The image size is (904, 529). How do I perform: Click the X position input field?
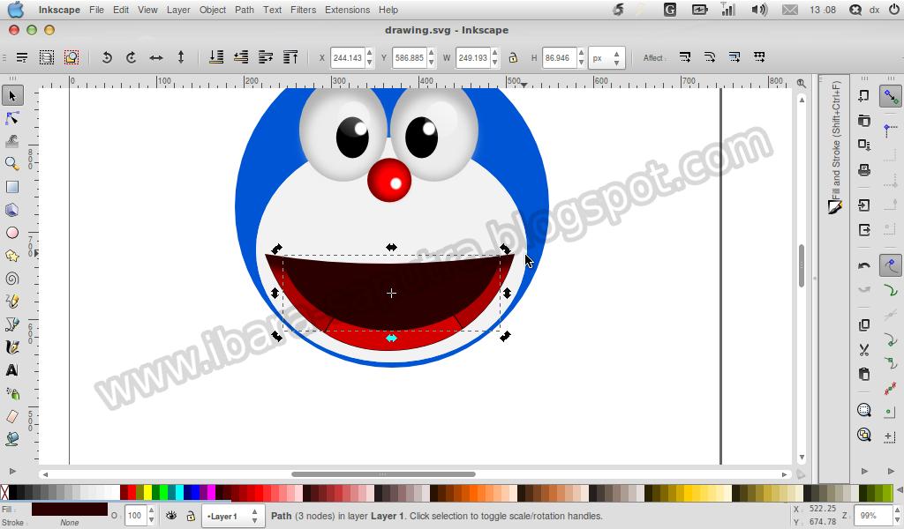click(348, 57)
